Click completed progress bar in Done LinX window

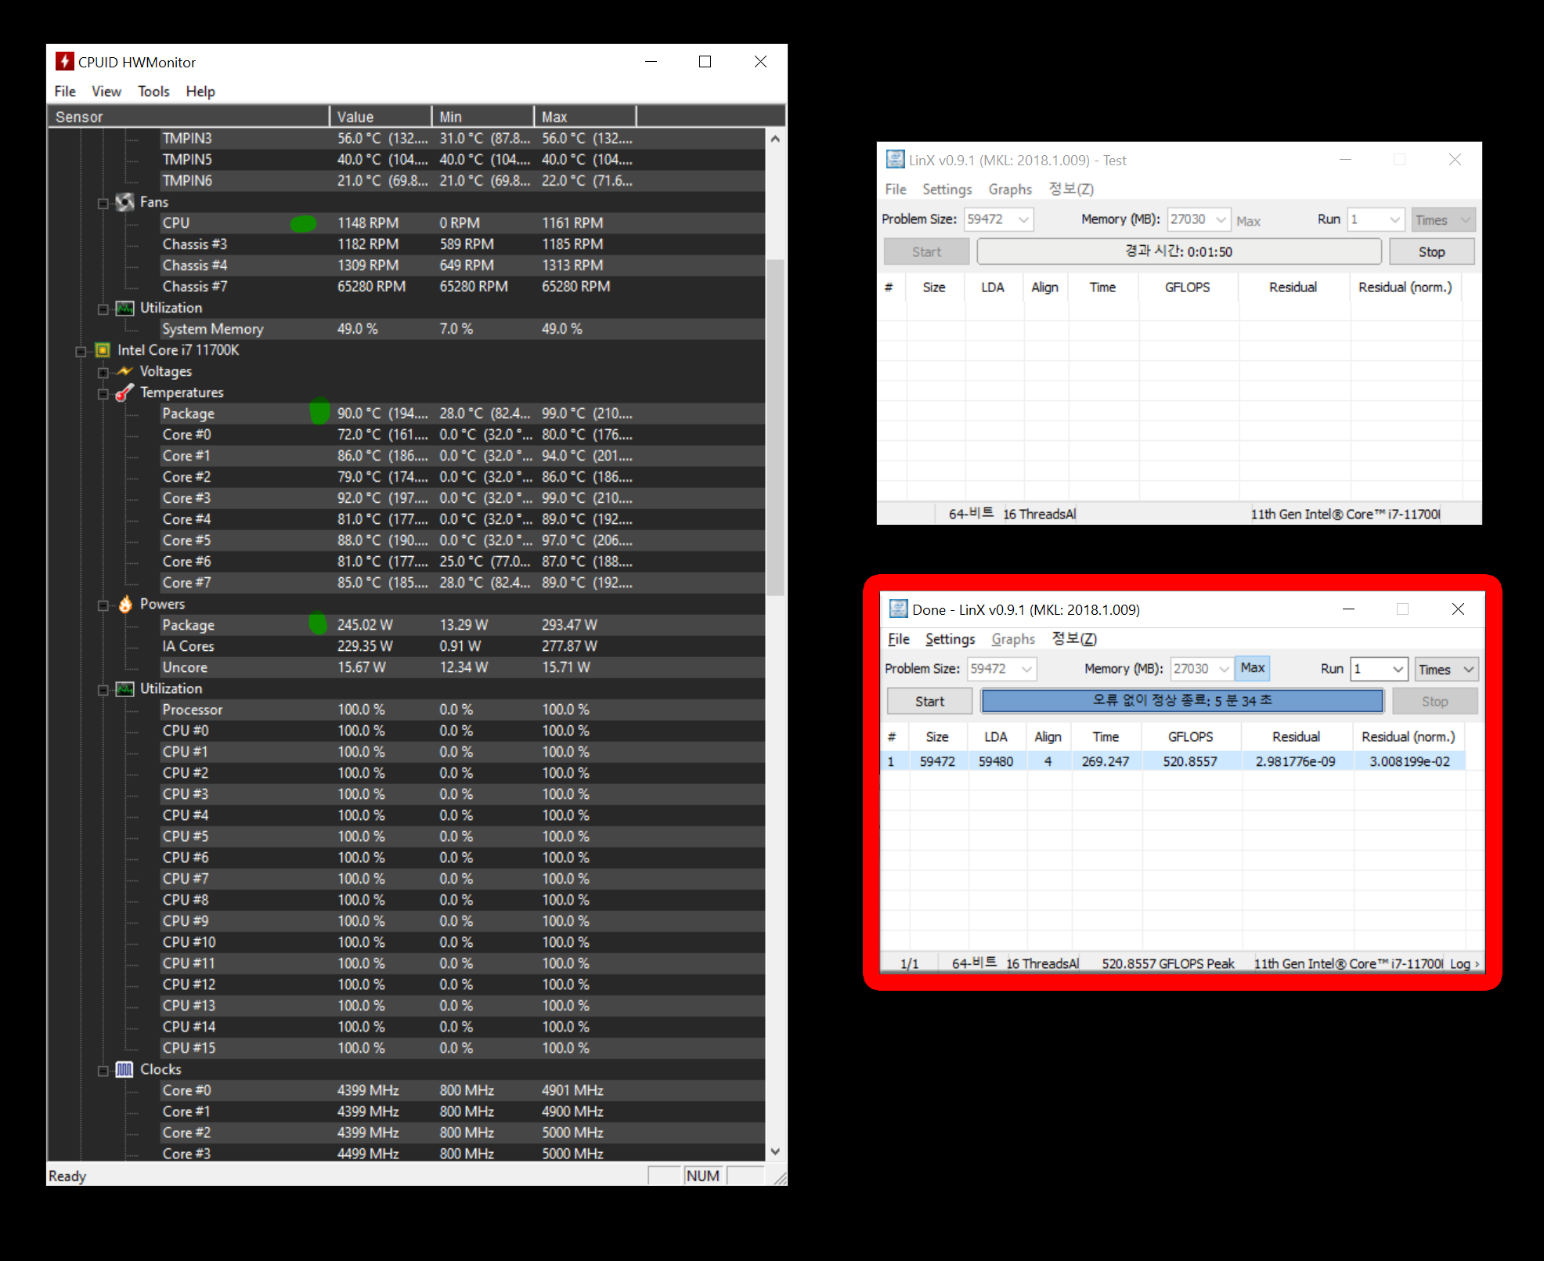(1182, 701)
